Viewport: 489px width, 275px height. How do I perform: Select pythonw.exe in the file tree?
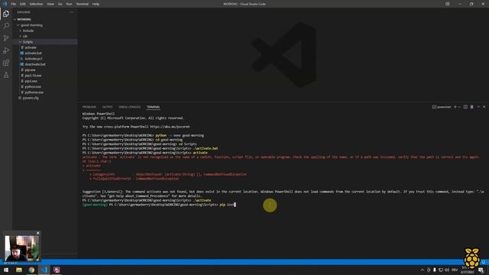pyautogui.click(x=45, y=92)
